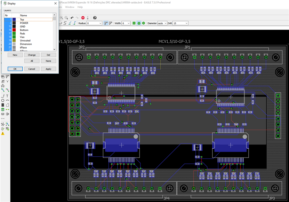The height and width of the screenshot is (202, 289).
Task: Open the Drill size dropdown
Action: [186, 23]
